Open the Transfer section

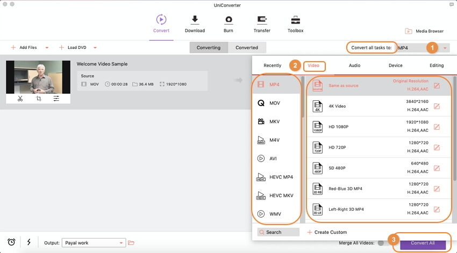click(x=262, y=24)
